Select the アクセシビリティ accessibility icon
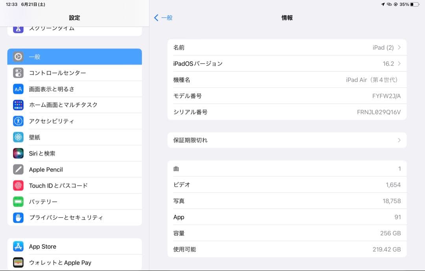This screenshot has width=425, height=271. pyautogui.click(x=18, y=121)
